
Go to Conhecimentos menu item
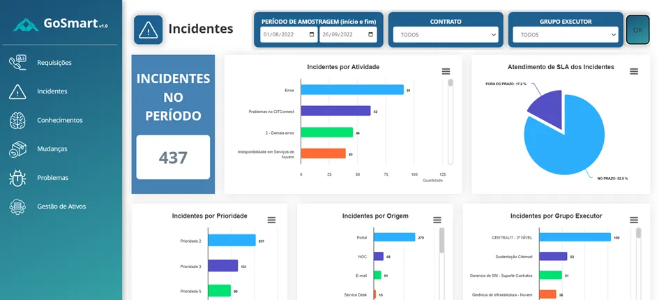pos(60,120)
